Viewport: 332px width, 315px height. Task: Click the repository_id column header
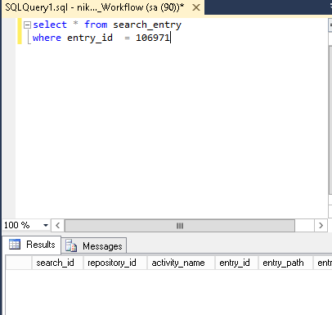click(115, 263)
